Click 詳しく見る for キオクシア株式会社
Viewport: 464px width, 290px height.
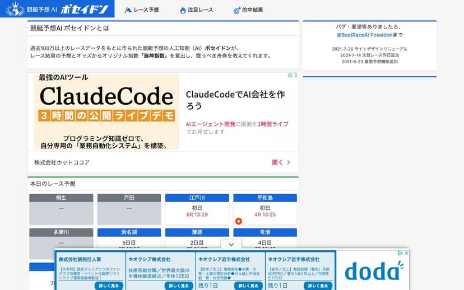click(x=179, y=286)
